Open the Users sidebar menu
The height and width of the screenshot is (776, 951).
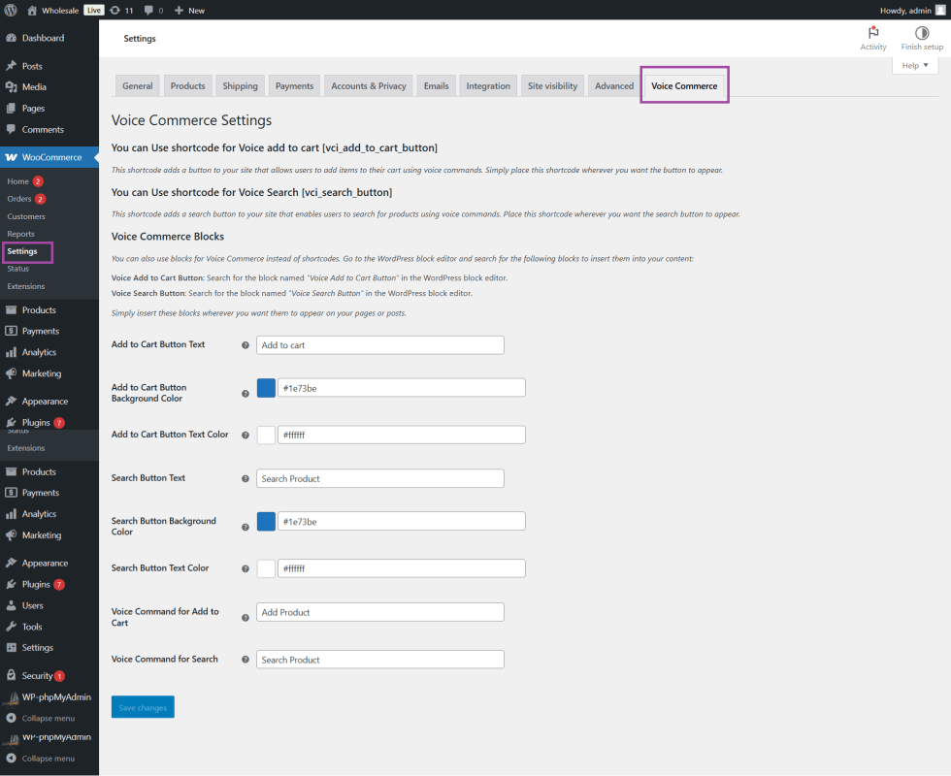(33, 605)
